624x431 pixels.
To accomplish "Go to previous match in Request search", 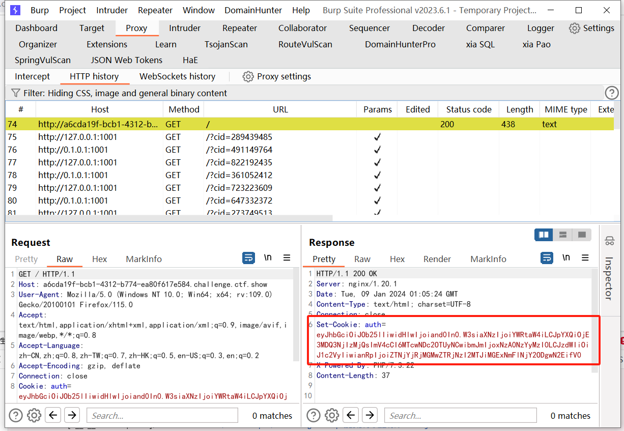I will (x=53, y=416).
